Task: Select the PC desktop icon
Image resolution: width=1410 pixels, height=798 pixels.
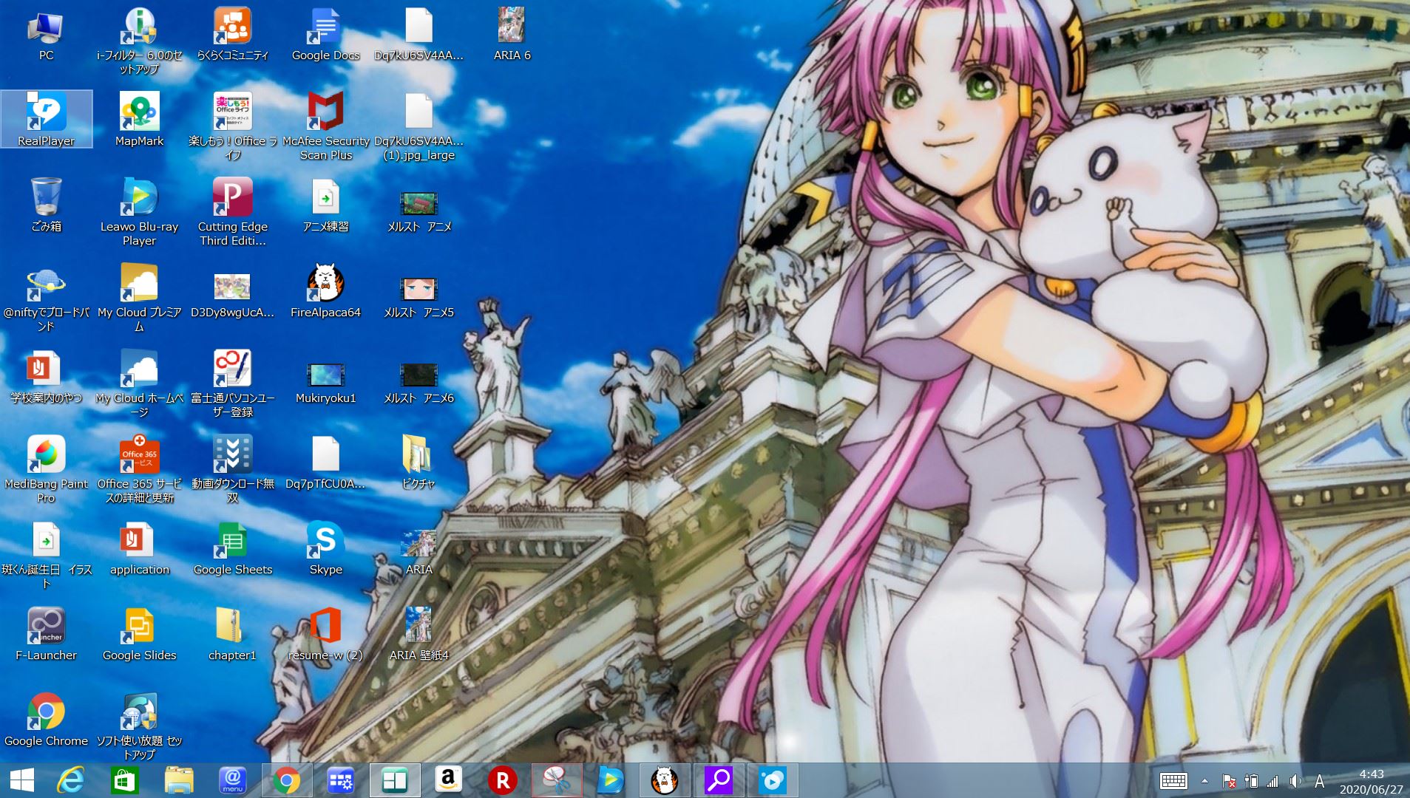Action: (x=46, y=35)
